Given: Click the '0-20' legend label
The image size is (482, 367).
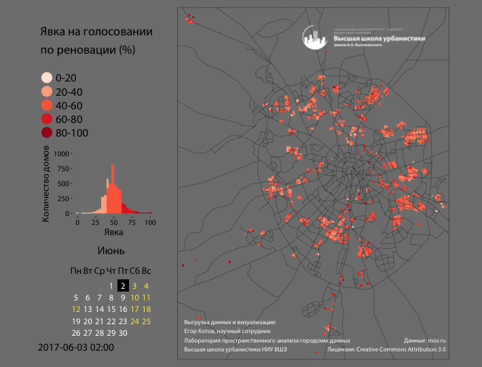Looking at the screenshot, I should (66, 78).
